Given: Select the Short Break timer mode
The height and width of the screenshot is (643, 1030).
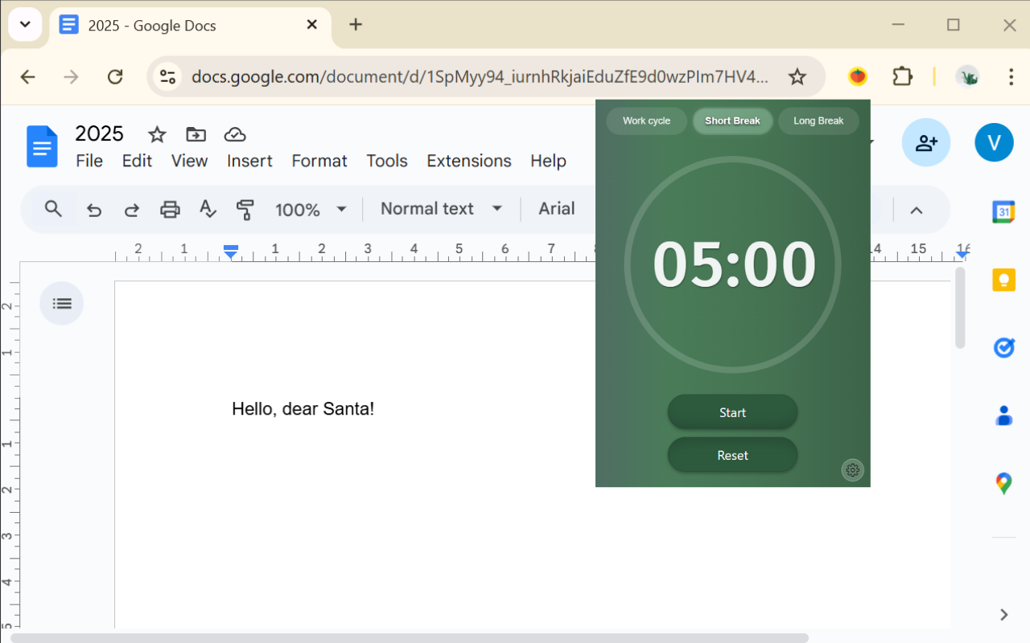Looking at the screenshot, I should point(732,121).
